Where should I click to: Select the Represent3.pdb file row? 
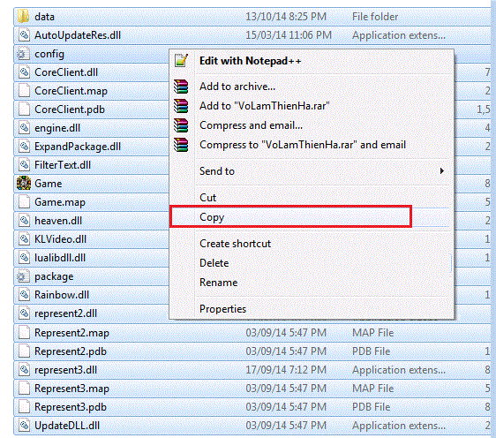pos(252,407)
